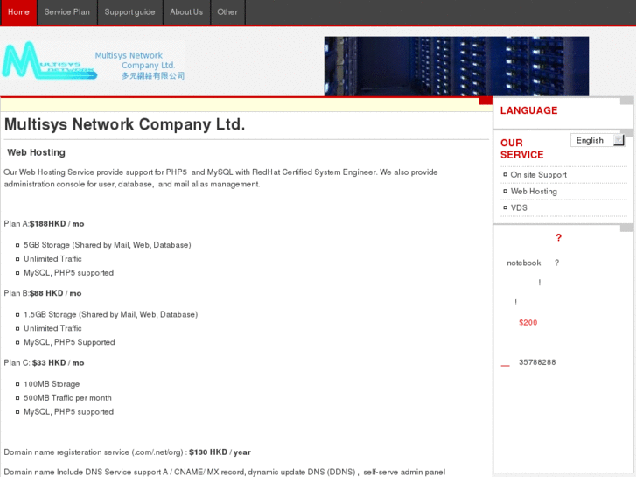Screen dimensions: 636x477
Task: Click Plan A's Unlimited Traffic item
Action: [x=52, y=259]
